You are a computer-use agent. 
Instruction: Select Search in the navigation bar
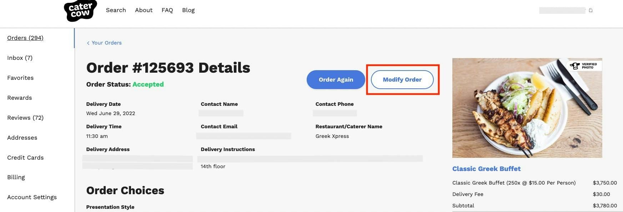point(116,10)
